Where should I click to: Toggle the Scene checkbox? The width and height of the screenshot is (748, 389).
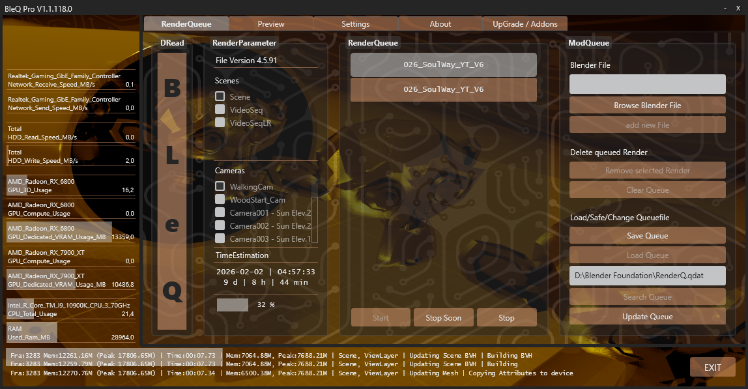[220, 96]
